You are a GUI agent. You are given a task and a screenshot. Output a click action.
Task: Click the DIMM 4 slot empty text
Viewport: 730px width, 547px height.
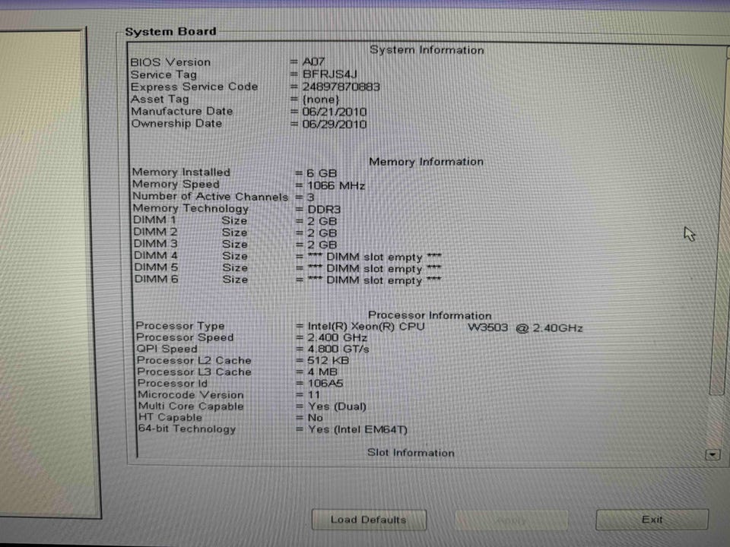pos(374,257)
